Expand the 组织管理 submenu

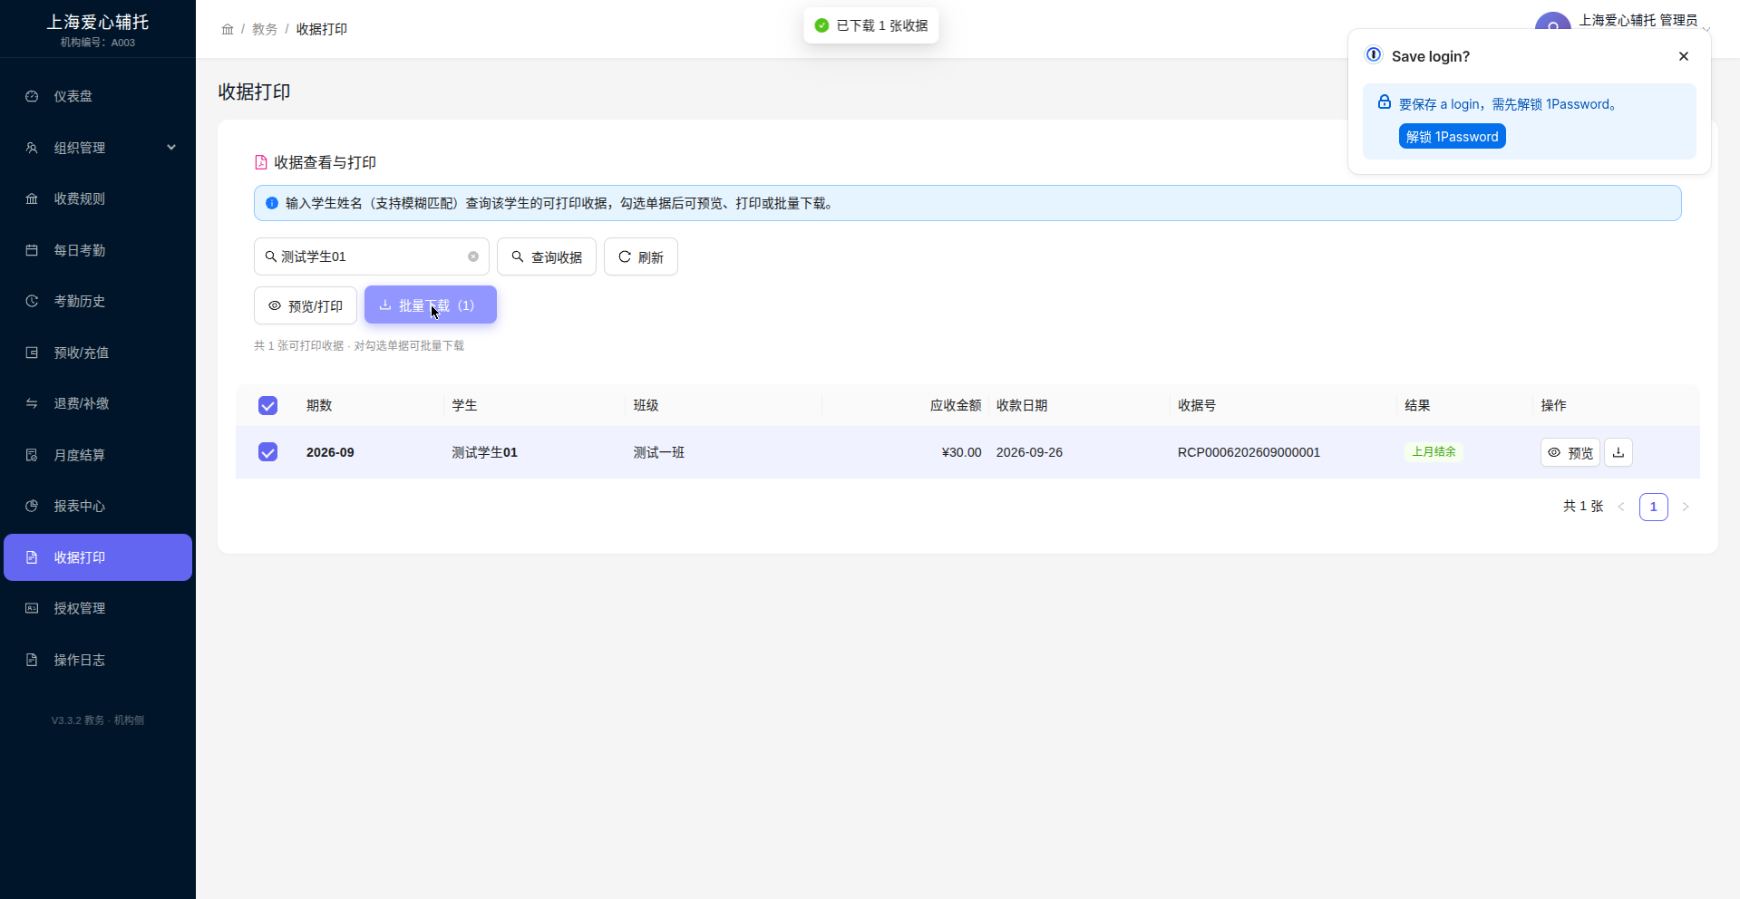98,148
